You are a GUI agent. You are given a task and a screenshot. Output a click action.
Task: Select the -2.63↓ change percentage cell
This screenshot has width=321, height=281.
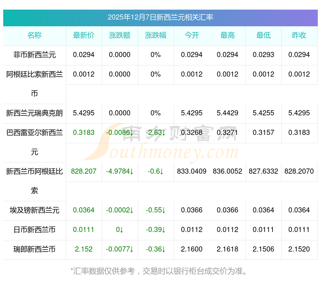click(156, 133)
